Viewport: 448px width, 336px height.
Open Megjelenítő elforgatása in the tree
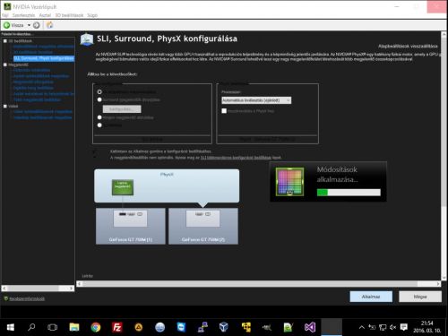tap(33, 82)
